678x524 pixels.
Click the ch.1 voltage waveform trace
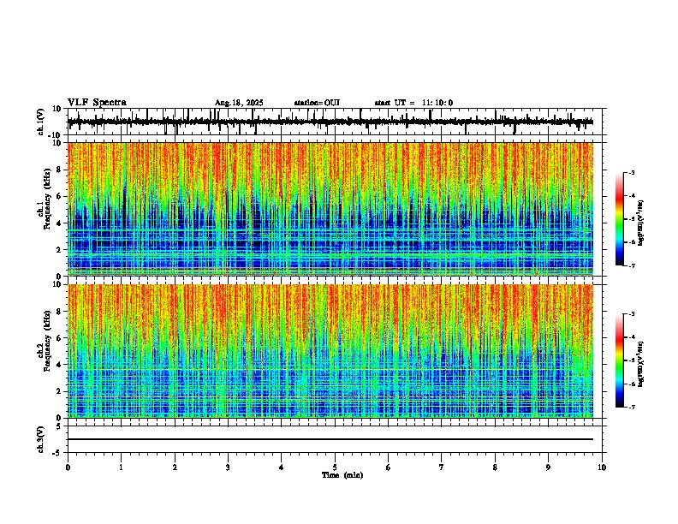(330, 122)
